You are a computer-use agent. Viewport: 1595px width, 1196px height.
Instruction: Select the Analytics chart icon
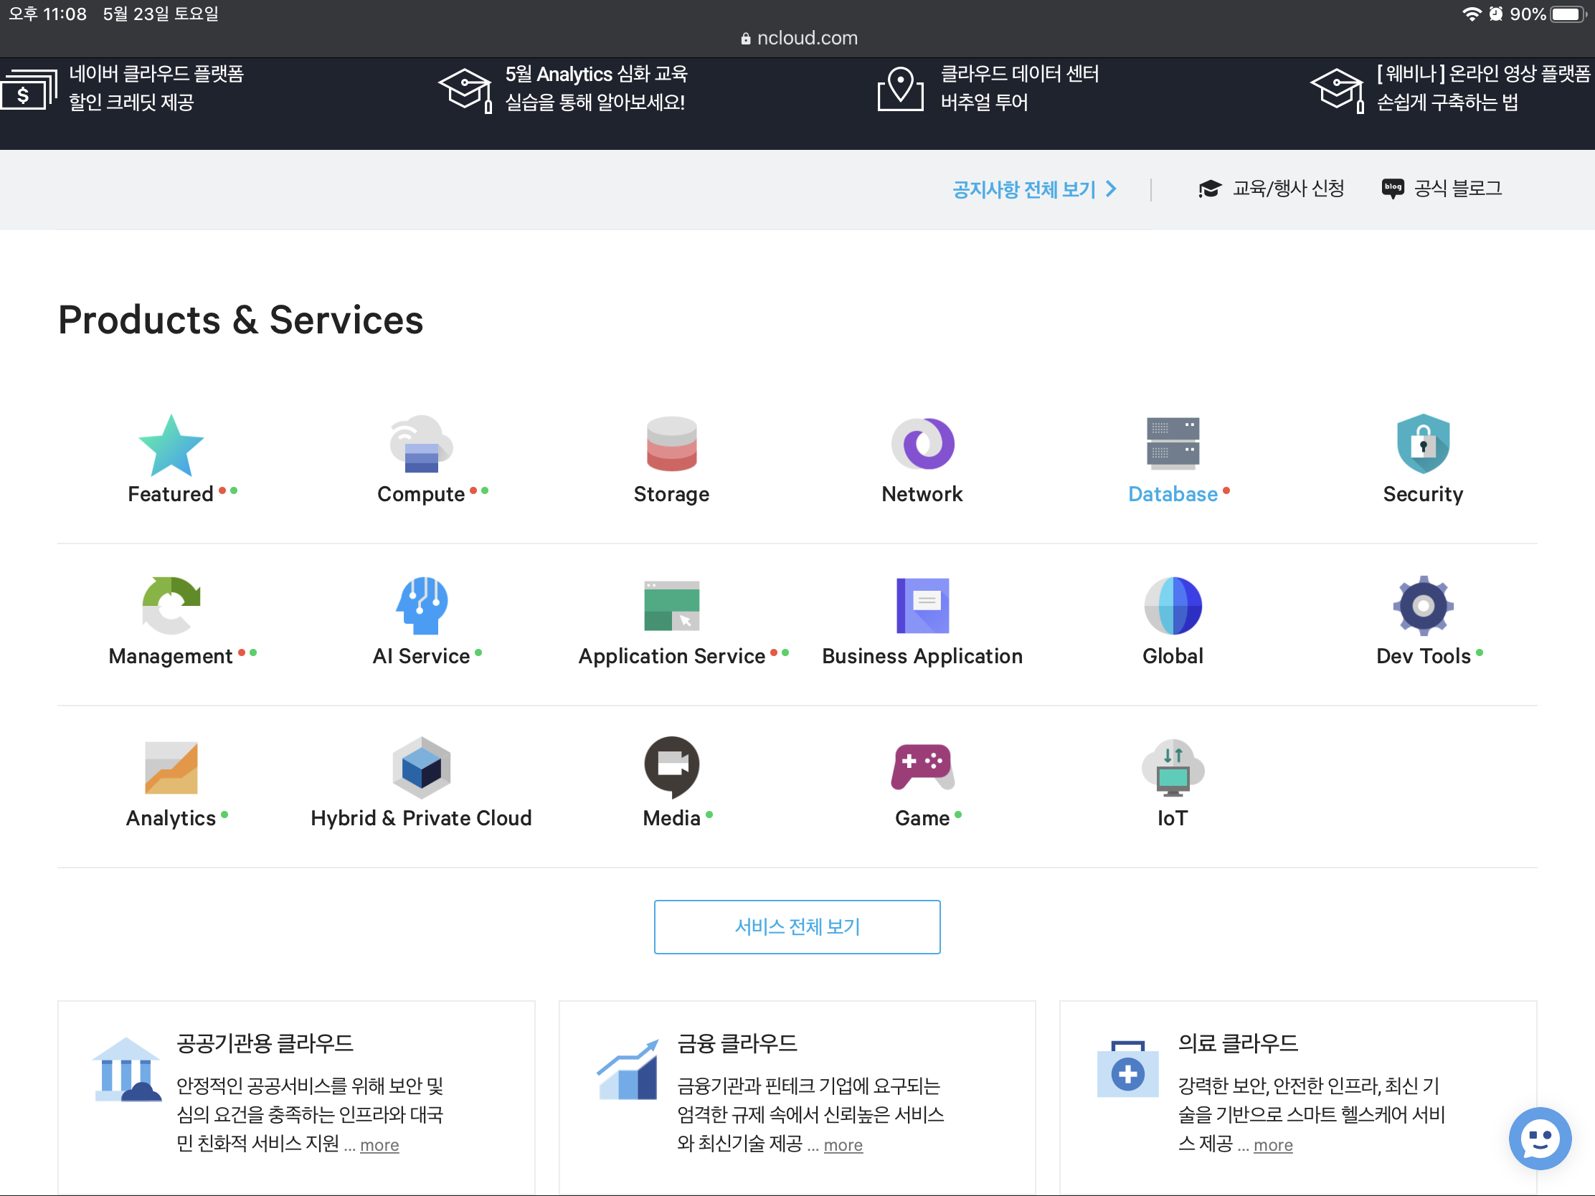(x=171, y=768)
